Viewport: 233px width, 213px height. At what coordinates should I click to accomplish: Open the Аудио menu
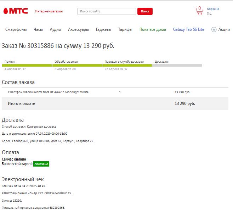click(56, 29)
